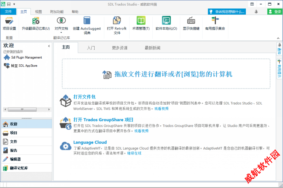283x188 pixels.
Task: Open Sdl Plugin Management item
Action: click(23, 57)
